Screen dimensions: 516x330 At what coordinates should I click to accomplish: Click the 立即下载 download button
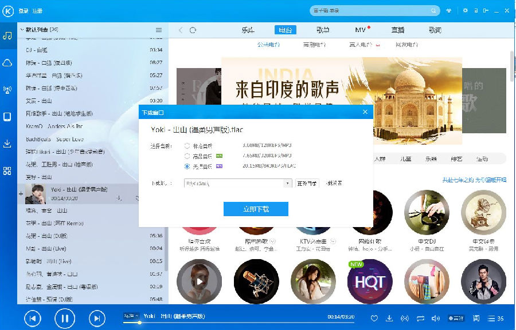(x=256, y=209)
